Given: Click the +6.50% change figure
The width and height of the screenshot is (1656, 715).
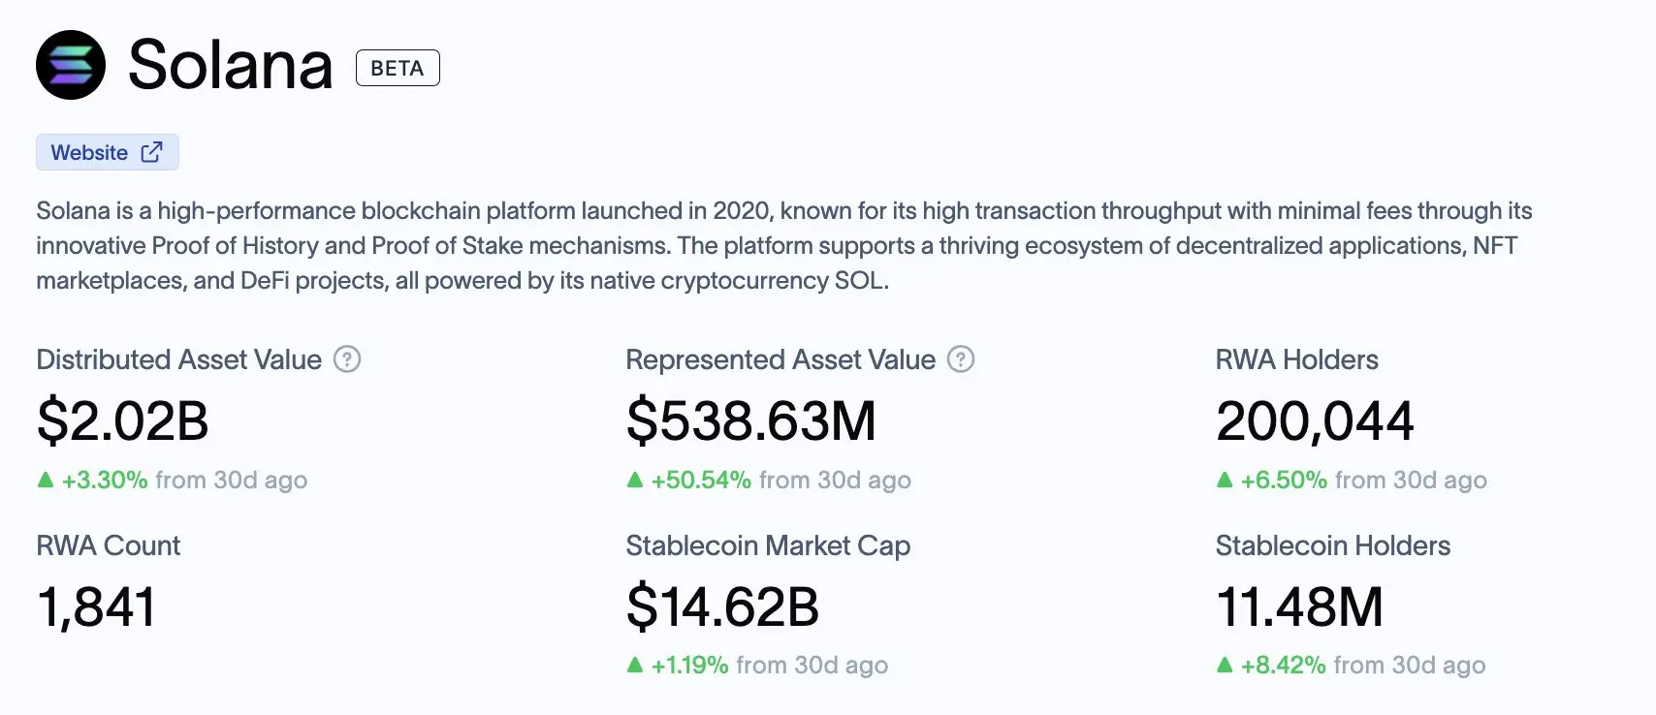Looking at the screenshot, I should tap(1284, 480).
